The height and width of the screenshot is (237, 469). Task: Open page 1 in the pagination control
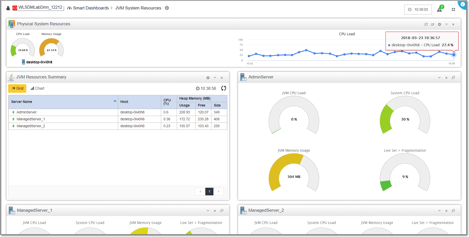[x=209, y=191]
